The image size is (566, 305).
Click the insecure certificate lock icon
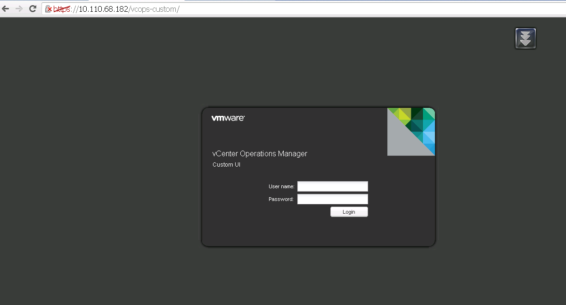click(48, 9)
